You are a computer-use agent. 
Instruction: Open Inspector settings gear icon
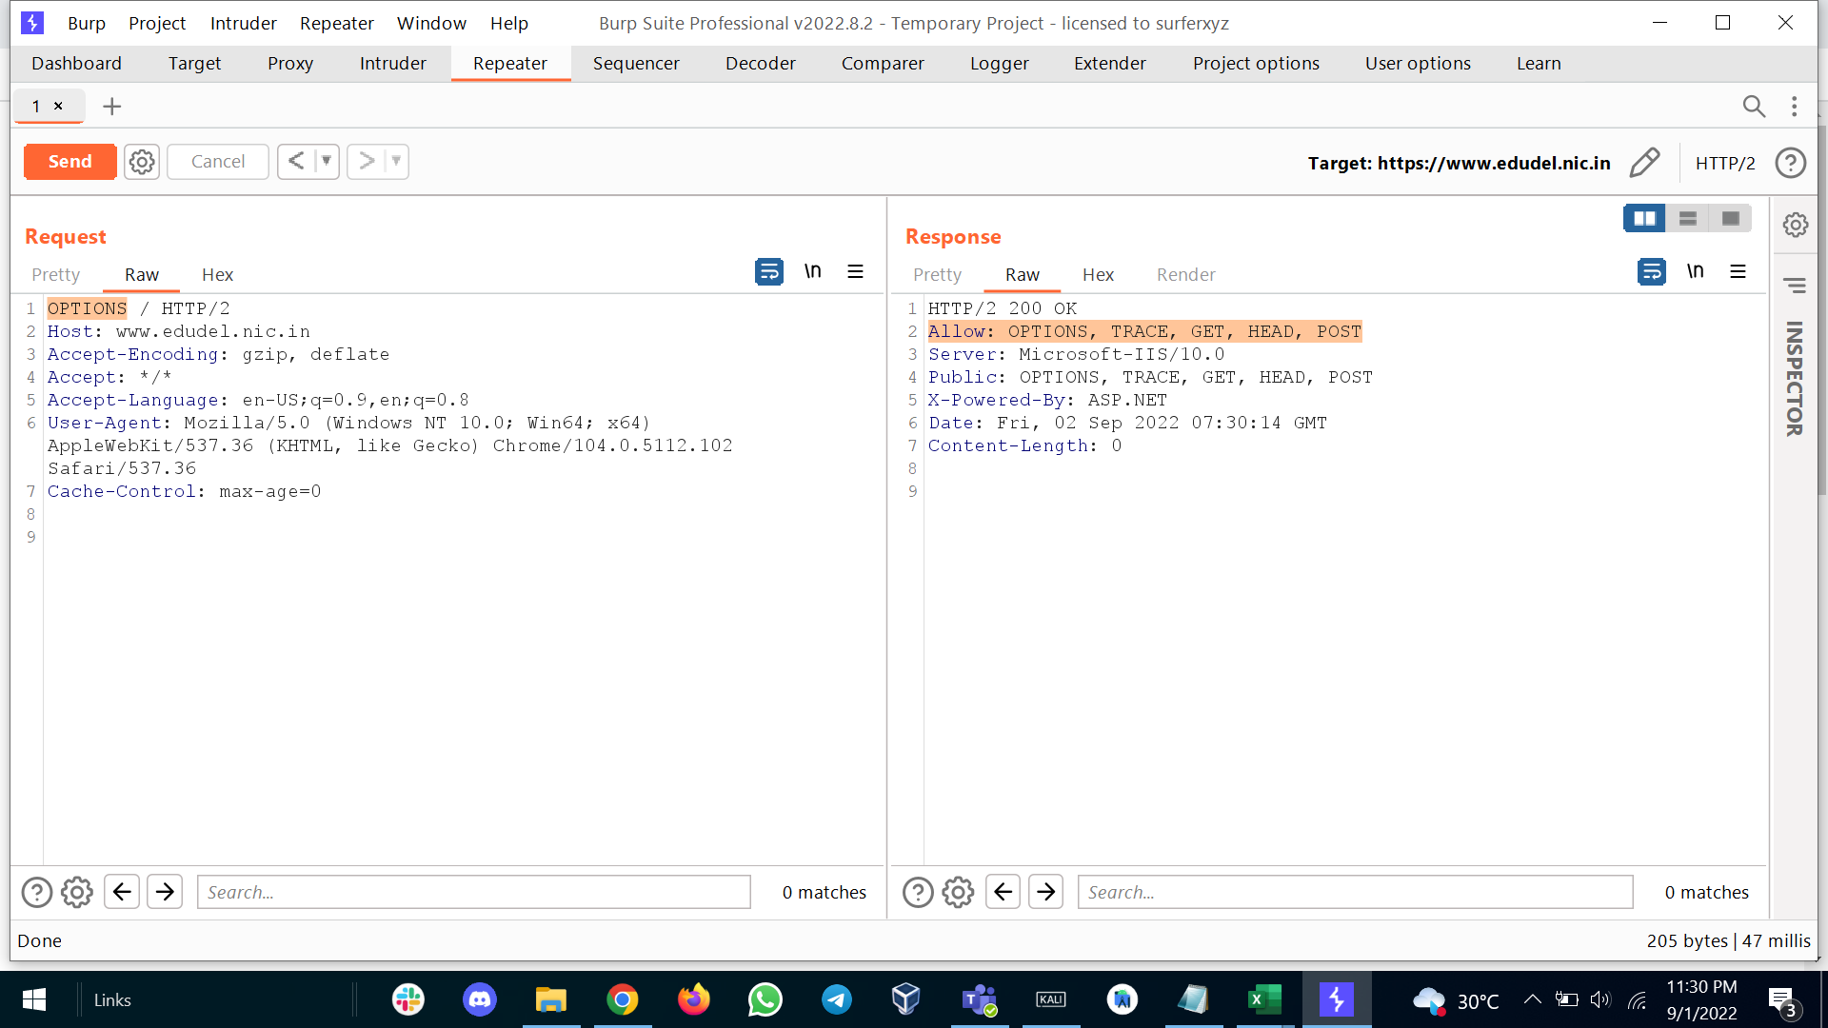(x=1796, y=226)
